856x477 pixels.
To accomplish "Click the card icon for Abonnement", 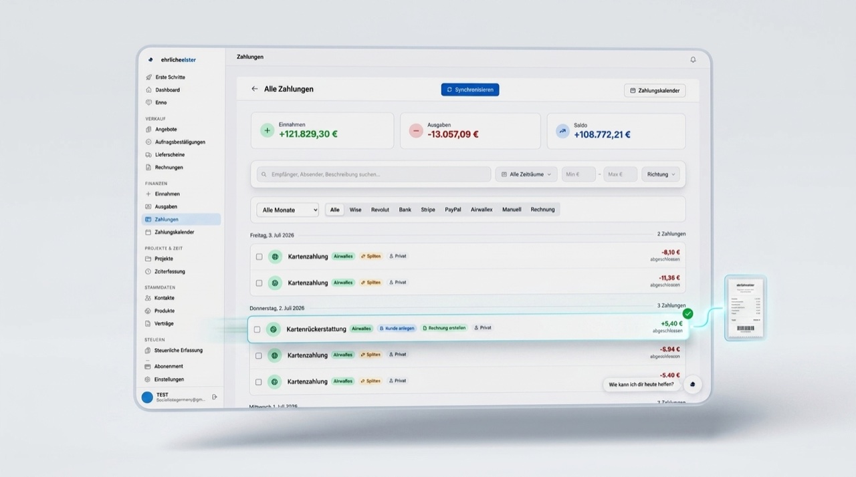I will [x=148, y=366].
